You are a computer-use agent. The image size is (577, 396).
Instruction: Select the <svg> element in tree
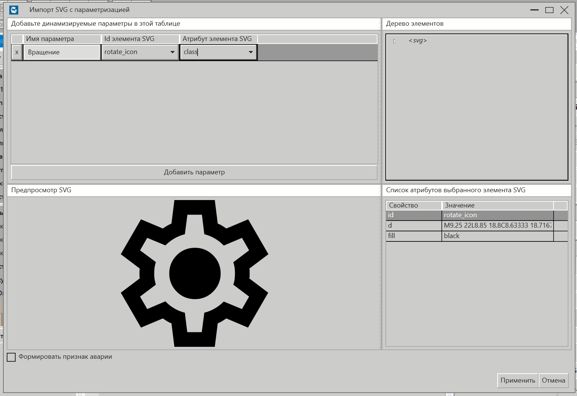[417, 41]
